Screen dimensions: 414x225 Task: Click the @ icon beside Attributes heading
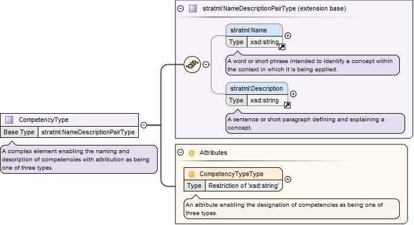tap(191, 153)
